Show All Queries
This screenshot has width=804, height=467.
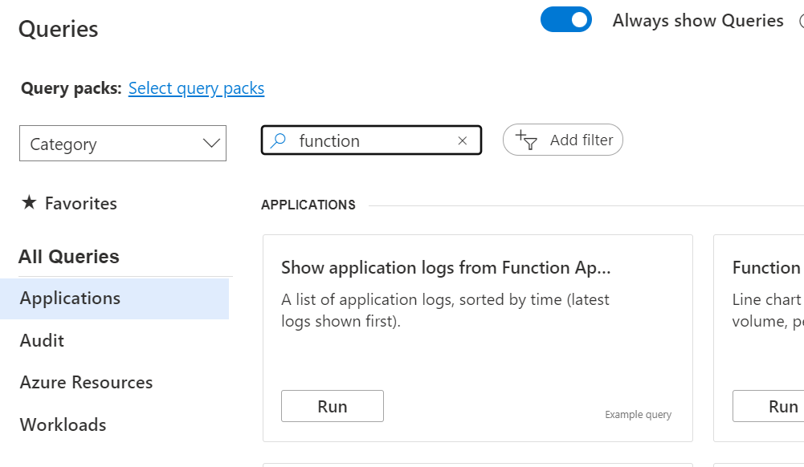click(x=69, y=256)
